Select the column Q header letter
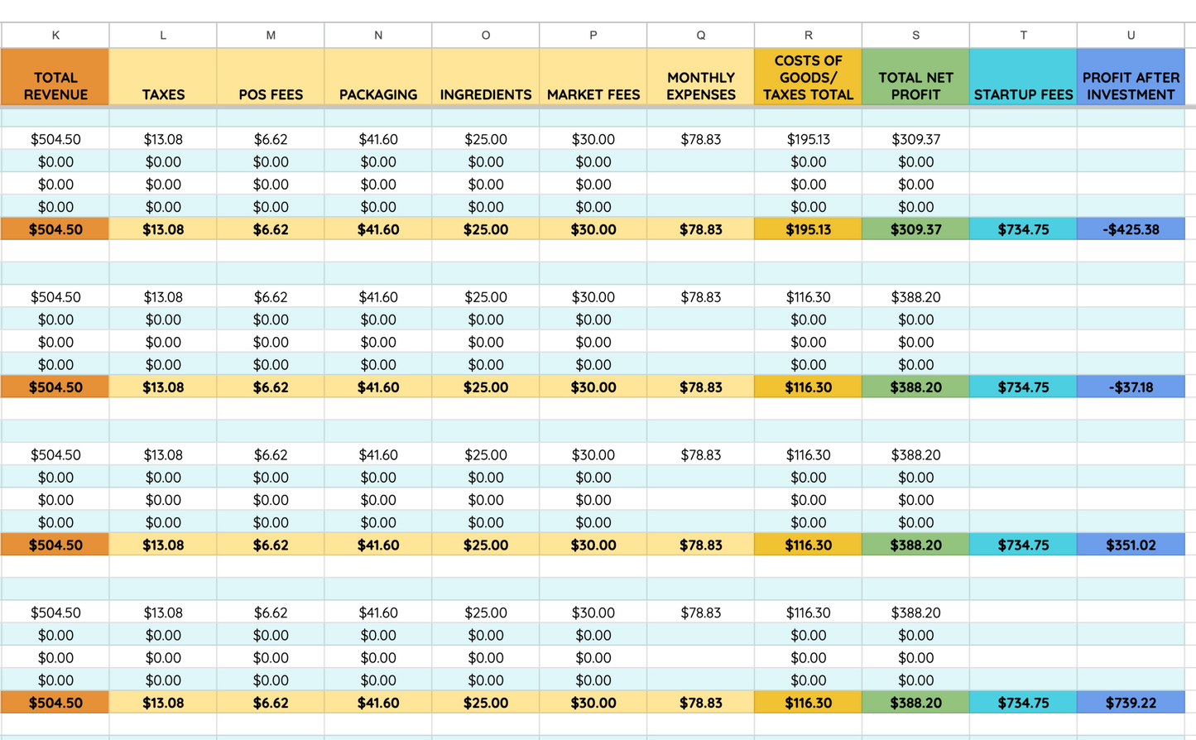This screenshot has width=1196, height=740. point(701,36)
